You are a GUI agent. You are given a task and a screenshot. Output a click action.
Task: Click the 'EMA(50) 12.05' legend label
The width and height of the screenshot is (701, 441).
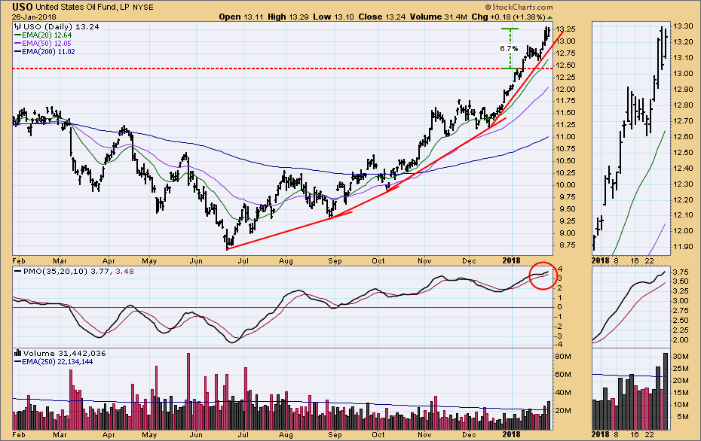tap(47, 44)
